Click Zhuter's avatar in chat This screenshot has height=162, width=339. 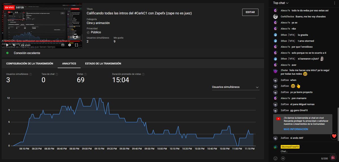[x=275, y=71]
